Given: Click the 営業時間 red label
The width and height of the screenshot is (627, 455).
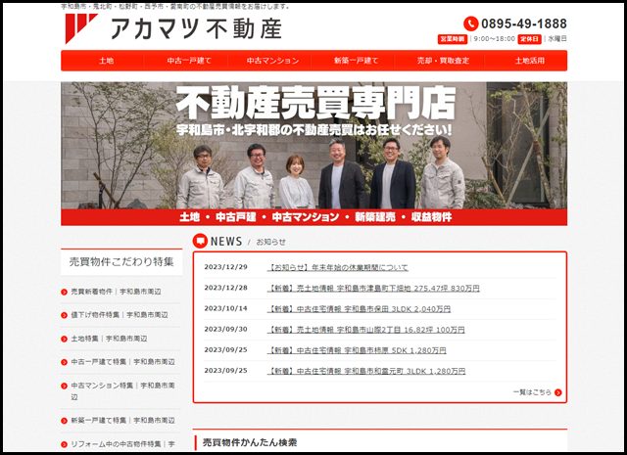Looking at the screenshot, I should coord(453,39).
